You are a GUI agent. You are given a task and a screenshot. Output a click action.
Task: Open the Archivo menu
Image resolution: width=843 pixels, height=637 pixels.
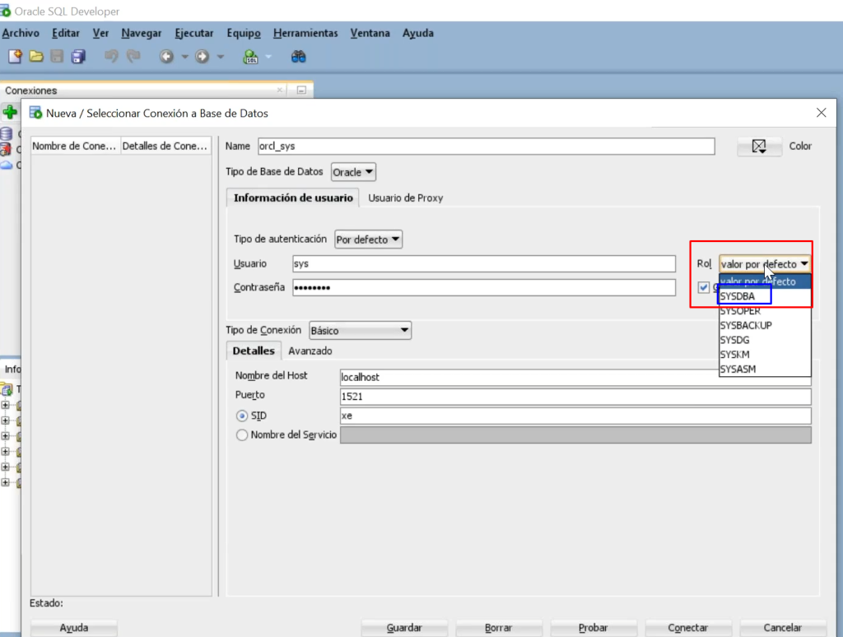(21, 33)
